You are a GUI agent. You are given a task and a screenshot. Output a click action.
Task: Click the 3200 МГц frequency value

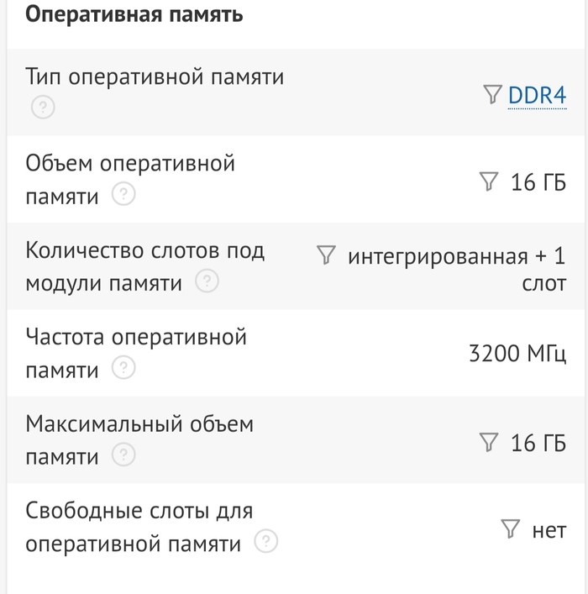(517, 354)
